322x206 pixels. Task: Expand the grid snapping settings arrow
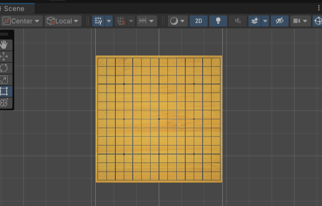(131, 21)
